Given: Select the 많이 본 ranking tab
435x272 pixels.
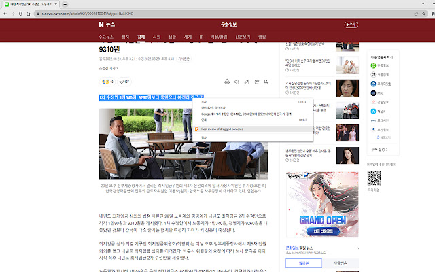Looking at the screenshot, I should click(x=304, y=263).
